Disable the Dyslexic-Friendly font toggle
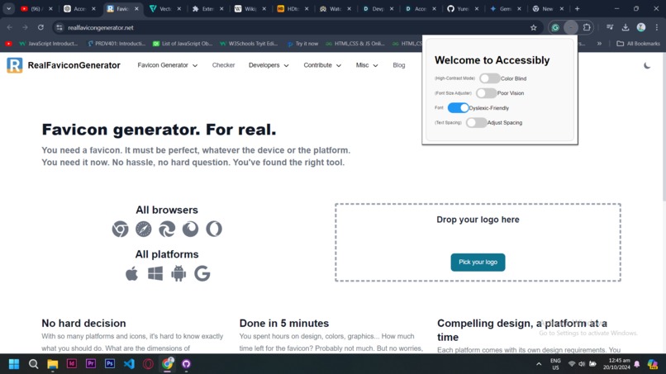The image size is (666, 374). (458, 108)
